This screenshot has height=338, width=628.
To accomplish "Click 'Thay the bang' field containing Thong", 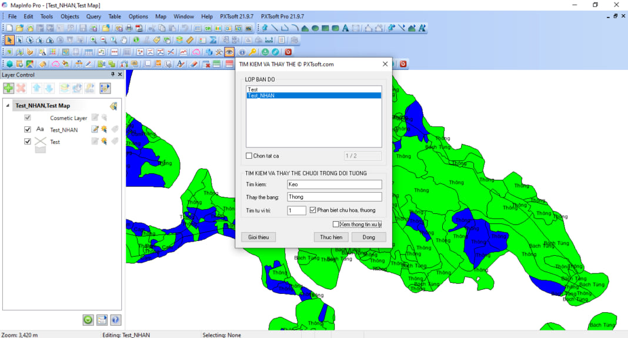I will [335, 197].
